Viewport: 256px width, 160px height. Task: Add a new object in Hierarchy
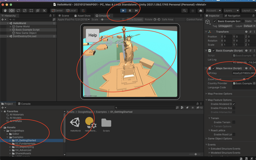tap(4, 20)
